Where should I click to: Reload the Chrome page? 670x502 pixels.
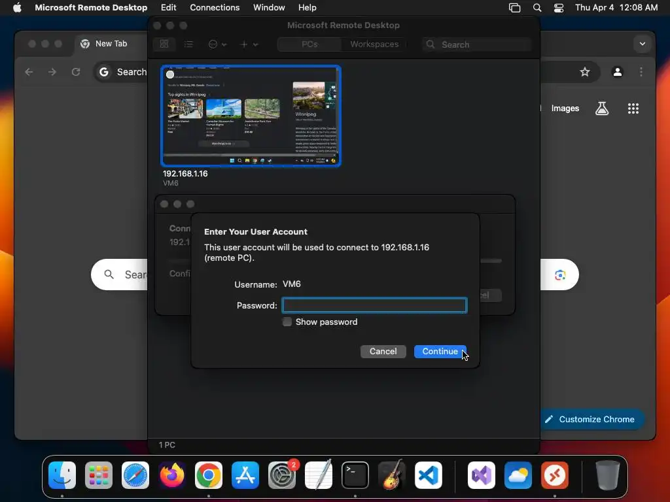[x=76, y=72]
